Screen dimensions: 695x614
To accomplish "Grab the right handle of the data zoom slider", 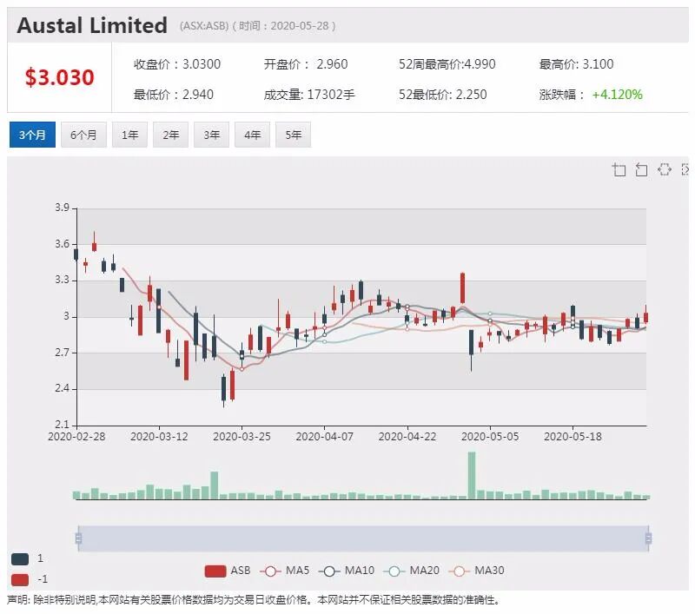I will tap(648, 538).
